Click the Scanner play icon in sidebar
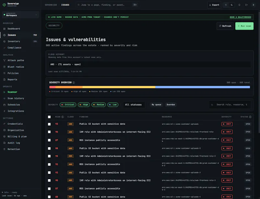 pyautogui.click(x=5, y=92)
